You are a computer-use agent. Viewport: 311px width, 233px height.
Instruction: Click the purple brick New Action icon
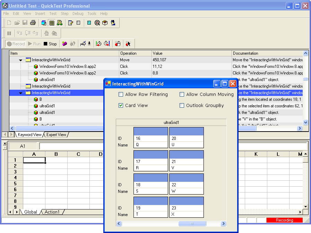(64, 44)
